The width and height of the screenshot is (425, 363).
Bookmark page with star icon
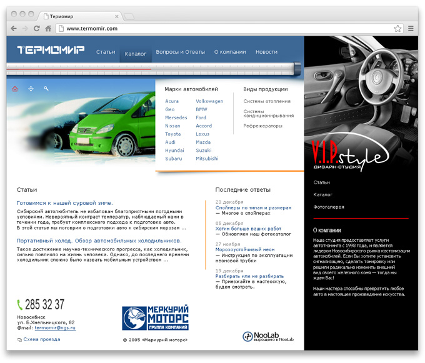[397, 28]
